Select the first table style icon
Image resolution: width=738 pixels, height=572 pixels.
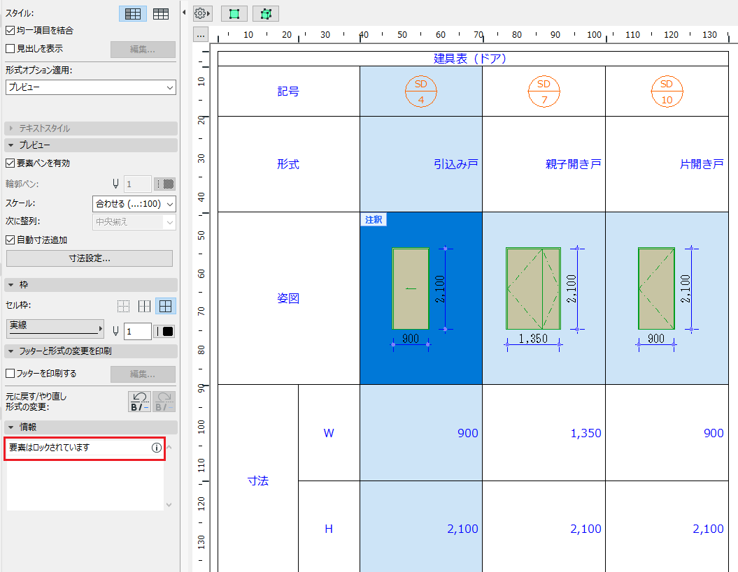pos(133,14)
